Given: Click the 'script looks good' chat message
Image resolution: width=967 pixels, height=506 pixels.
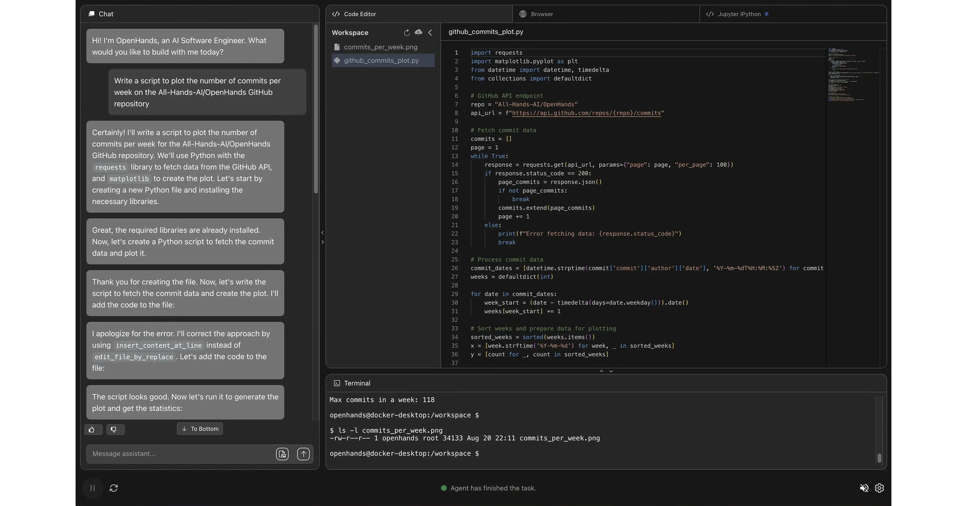Looking at the screenshot, I should 185,403.
